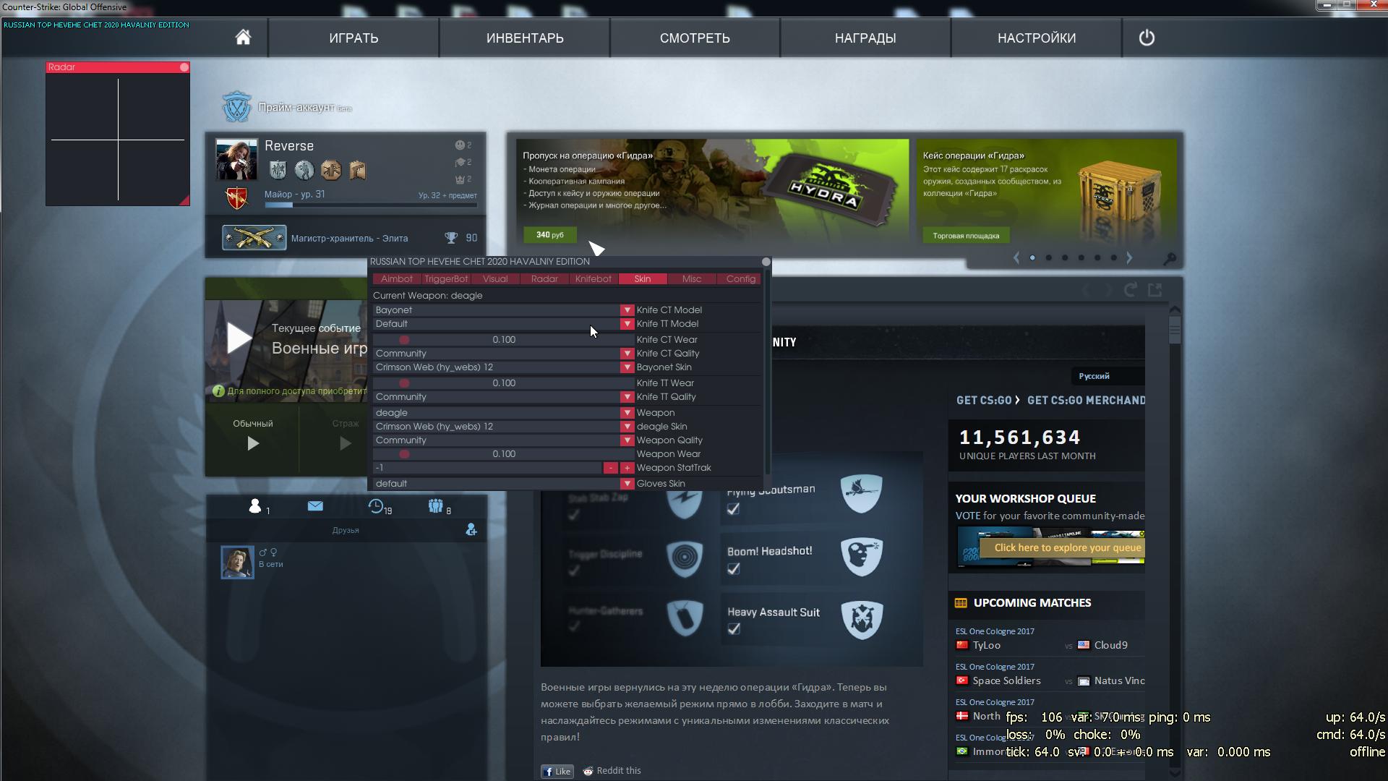Click the 340 руб purchase button
The image size is (1388, 781).
(550, 235)
